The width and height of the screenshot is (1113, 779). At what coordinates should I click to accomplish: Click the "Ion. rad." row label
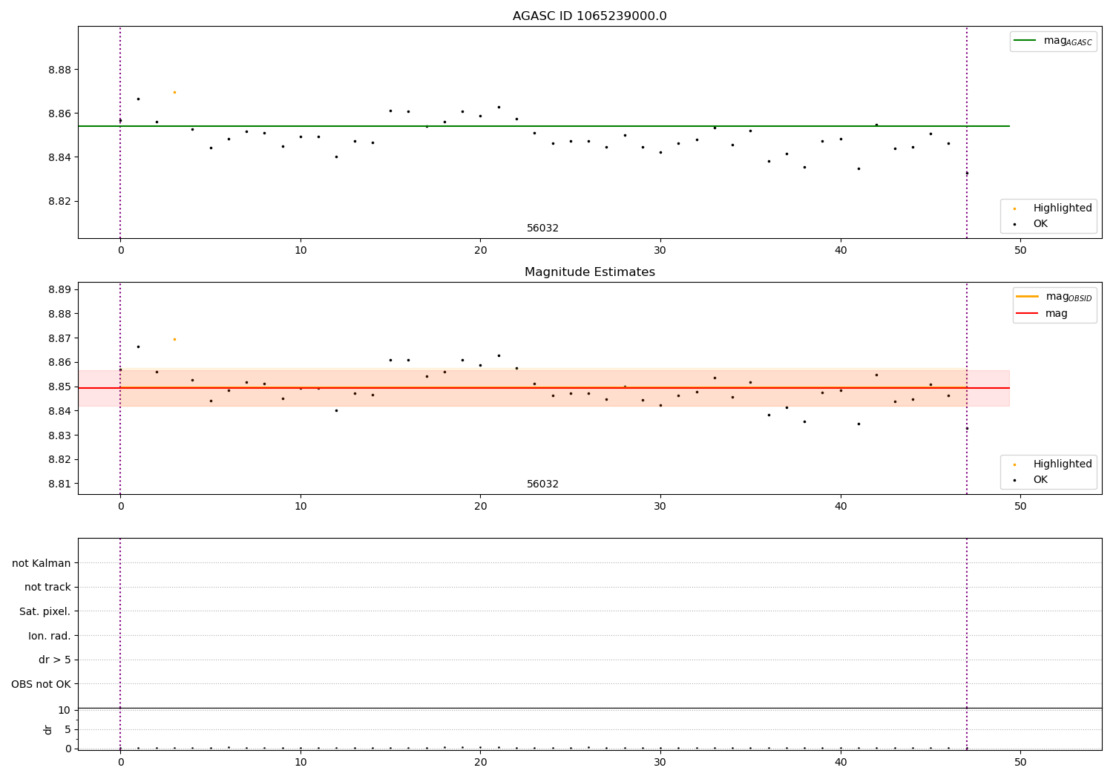tap(50, 636)
